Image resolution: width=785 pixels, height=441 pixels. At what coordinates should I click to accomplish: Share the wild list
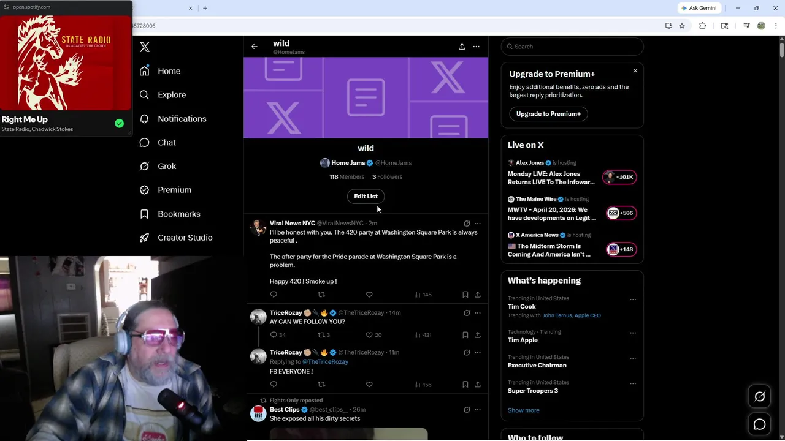[x=462, y=47]
